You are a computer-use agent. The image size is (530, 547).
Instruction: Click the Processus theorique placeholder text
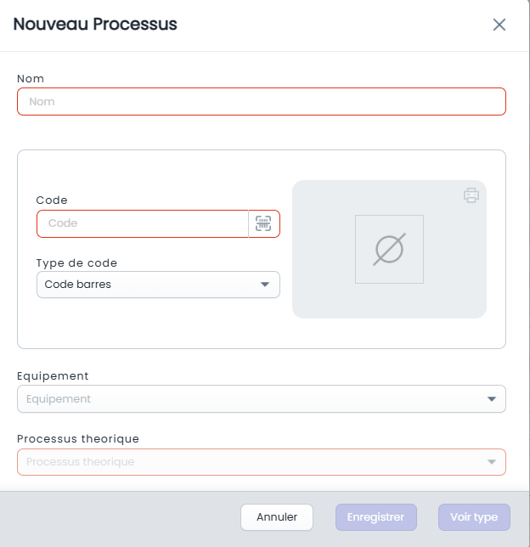coord(80,462)
